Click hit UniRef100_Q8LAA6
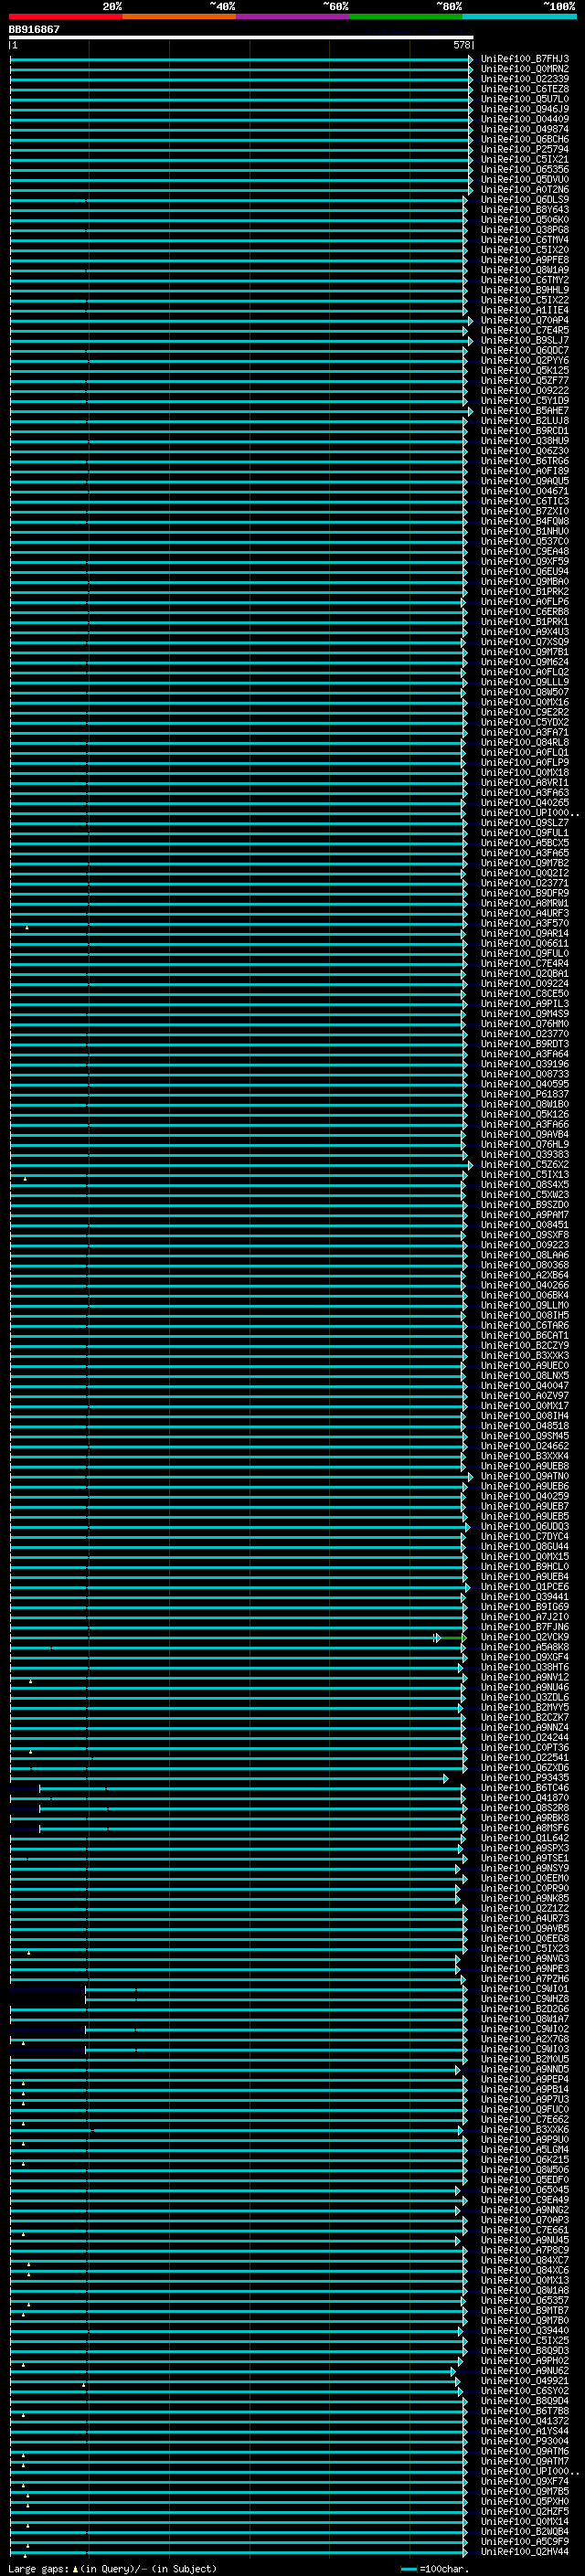 tap(524, 1256)
